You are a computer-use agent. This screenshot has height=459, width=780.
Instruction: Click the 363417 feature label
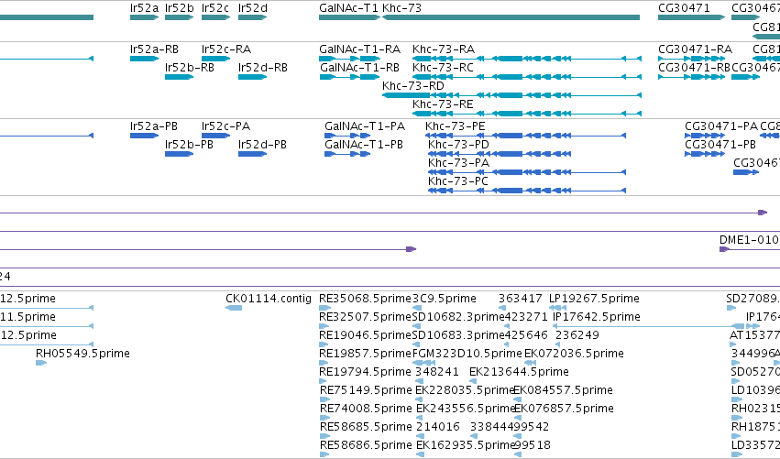(521, 299)
